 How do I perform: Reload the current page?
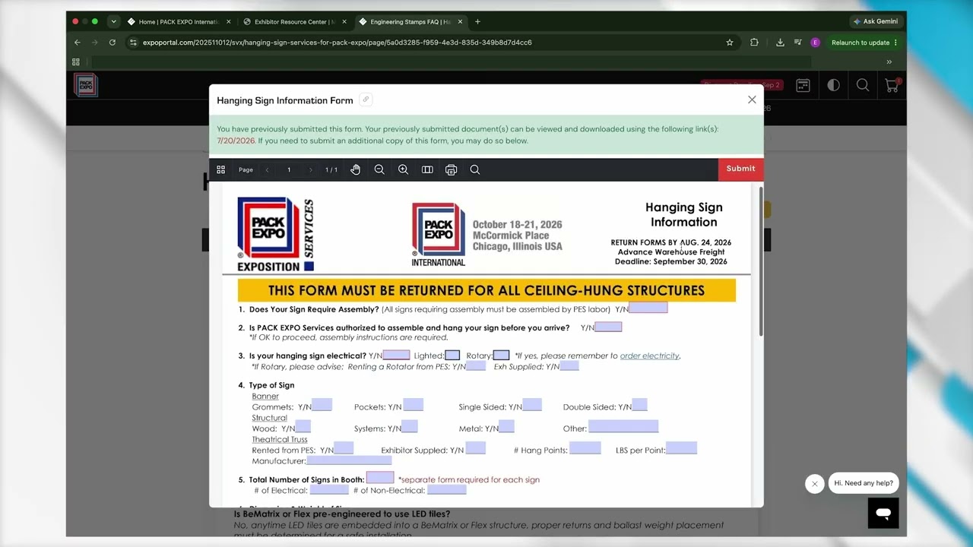tap(113, 43)
